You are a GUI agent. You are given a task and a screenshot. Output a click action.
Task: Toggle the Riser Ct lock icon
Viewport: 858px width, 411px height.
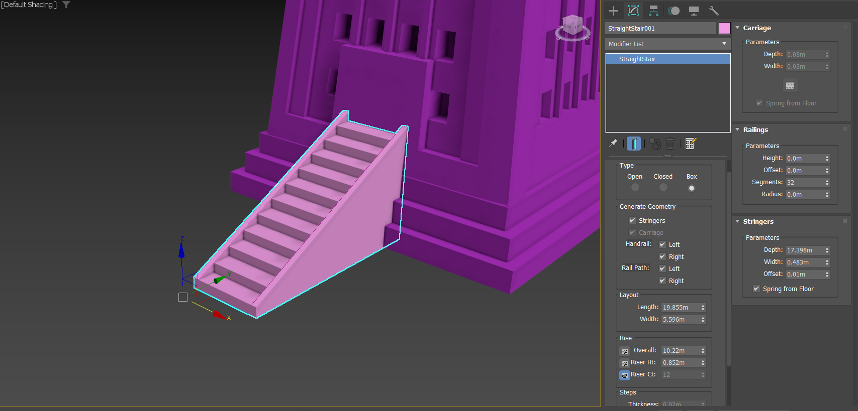625,375
